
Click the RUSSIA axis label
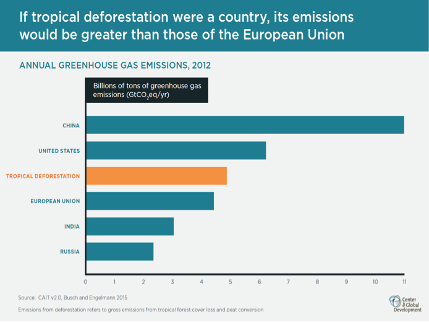pyautogui.click(x=70, y=252)
